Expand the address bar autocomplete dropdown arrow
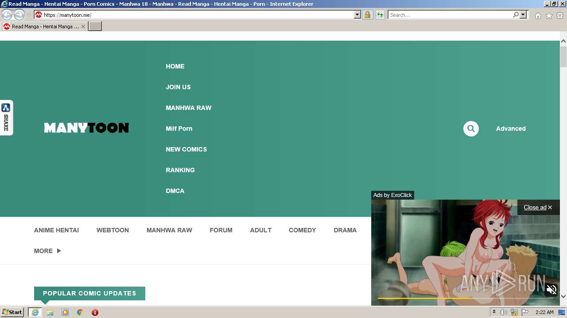567x318 pixels. (357, 15)
